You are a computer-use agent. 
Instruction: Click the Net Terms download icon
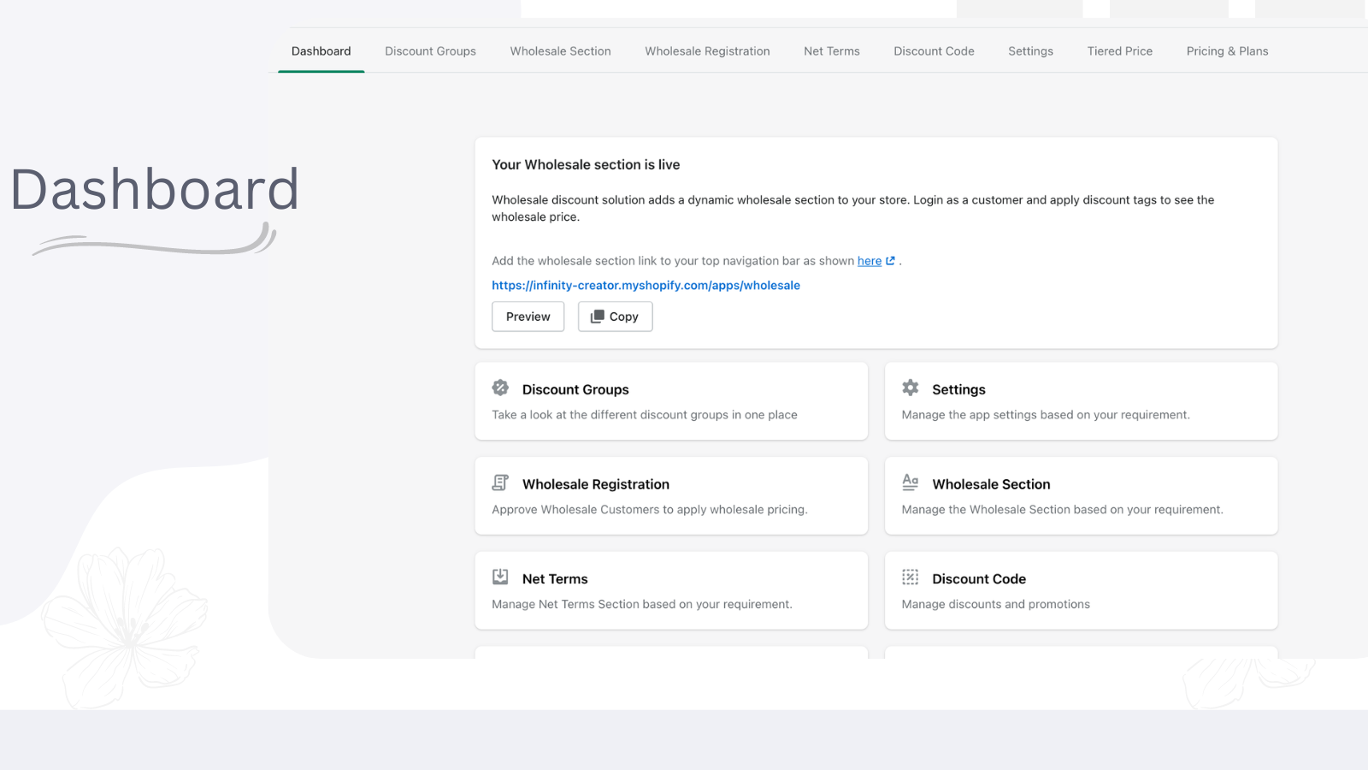pyautogui.click(x=500, y=577)
